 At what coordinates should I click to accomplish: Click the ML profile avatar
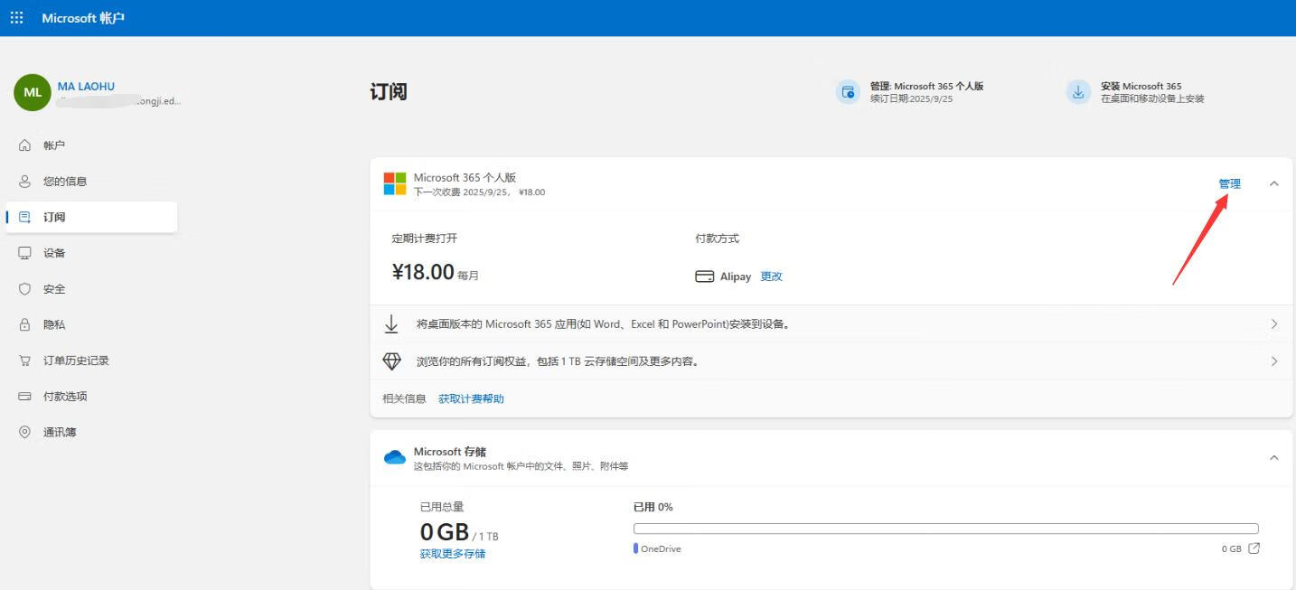click(32, 92)
